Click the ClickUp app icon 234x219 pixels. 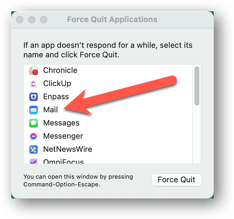(34, 84)
